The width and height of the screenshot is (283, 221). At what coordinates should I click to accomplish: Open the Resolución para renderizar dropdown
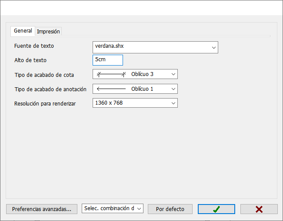click(x=173, y=103)
